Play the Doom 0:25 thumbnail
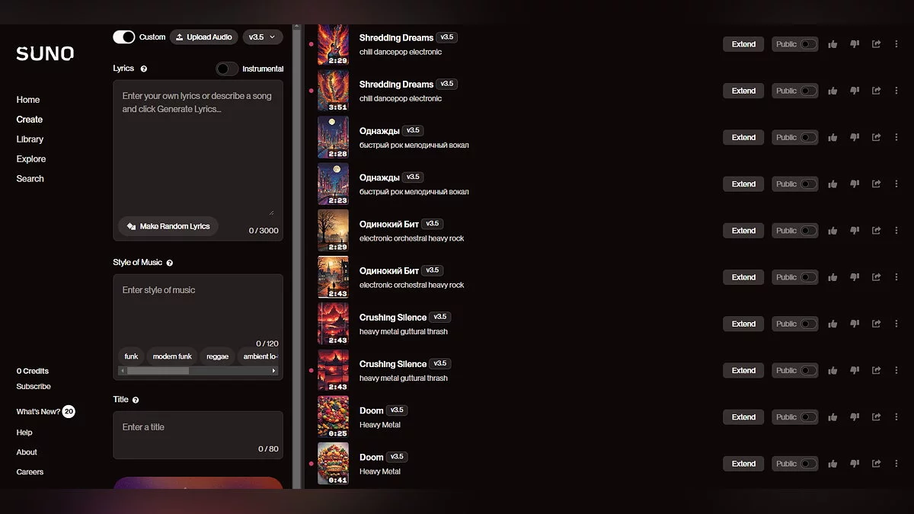Screen dimensions: 914x514 click(x=333, y=417)
